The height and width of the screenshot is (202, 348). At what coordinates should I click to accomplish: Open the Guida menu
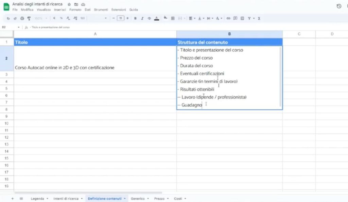coord(134,10)
